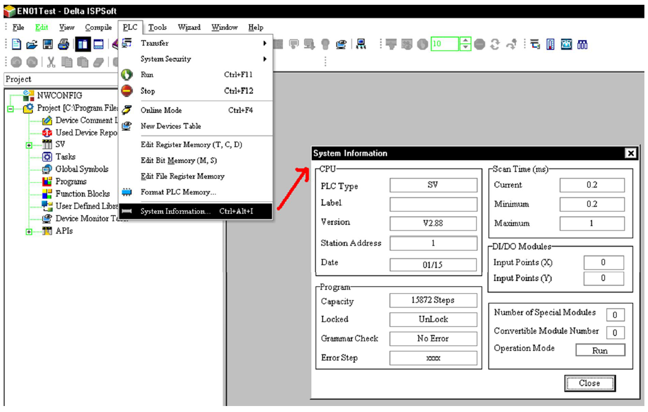Choose Edit Register Memory (T, C, D)

coord(196,144)
